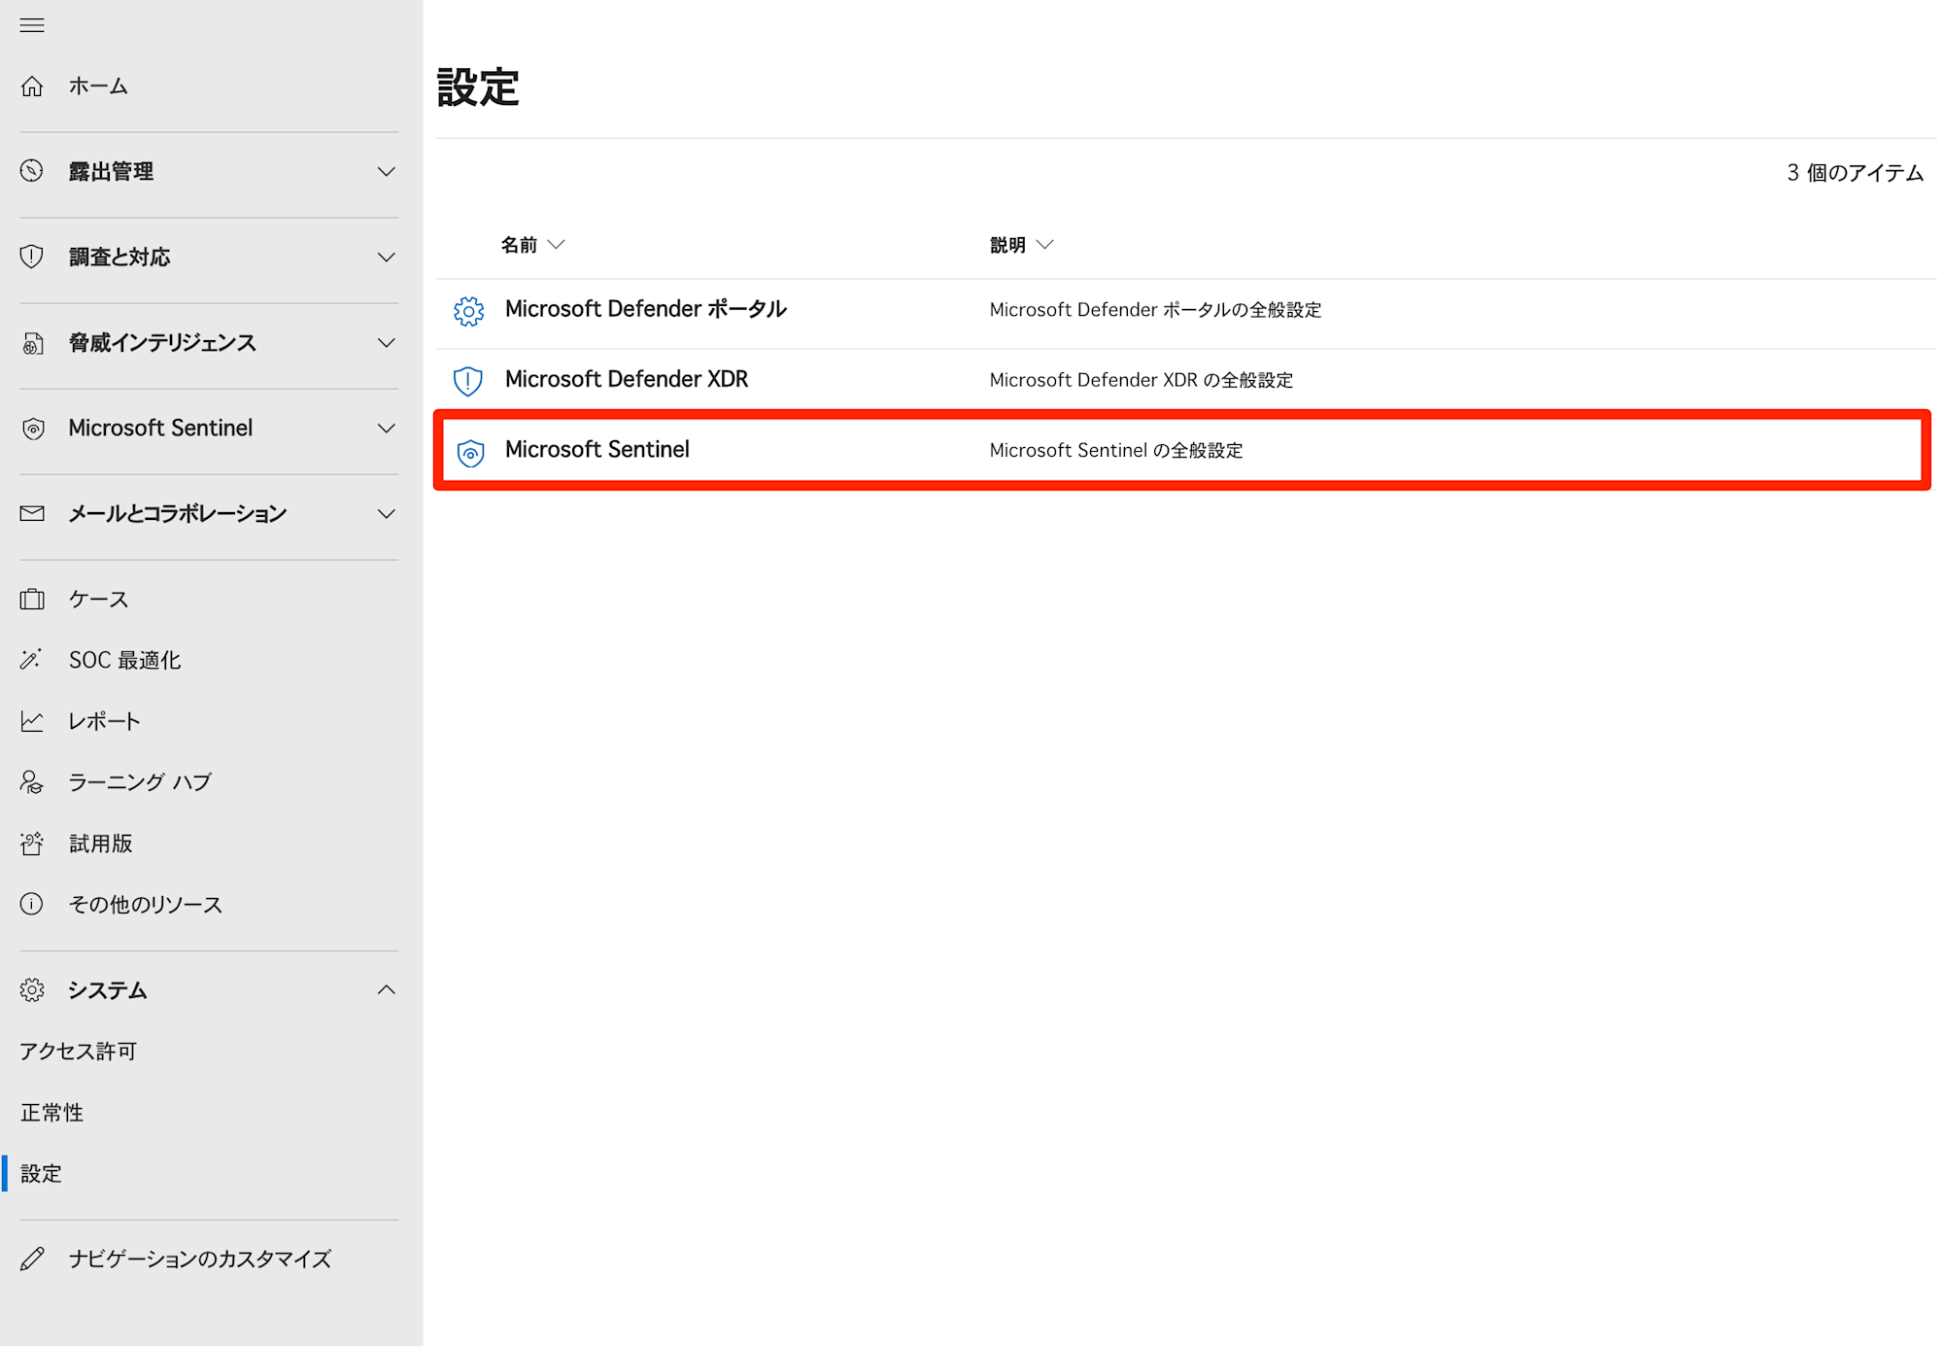Open ケース from the sidebar
The image size is (1943, 1346).
pos(98,599)
